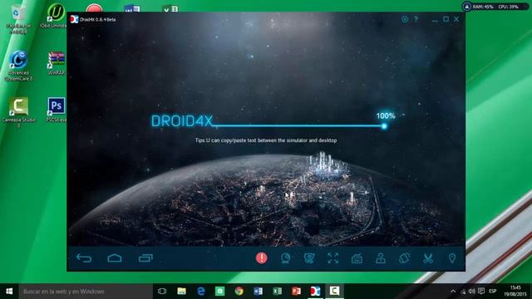Open the action center notifications icon
The height and width of the screenshot is (299, 532).
tap(481, 292)
